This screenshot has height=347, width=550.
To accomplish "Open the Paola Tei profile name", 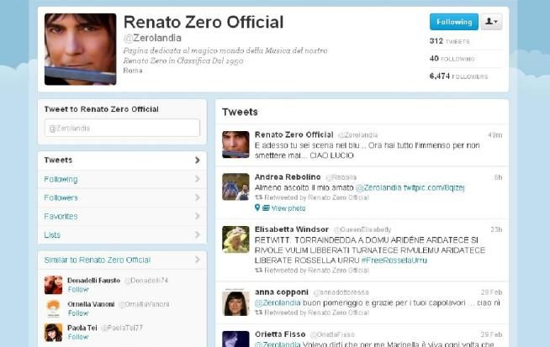I will 82,328.
